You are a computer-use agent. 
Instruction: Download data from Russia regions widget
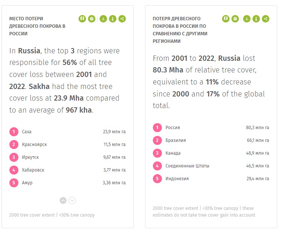tap(103, 19)
